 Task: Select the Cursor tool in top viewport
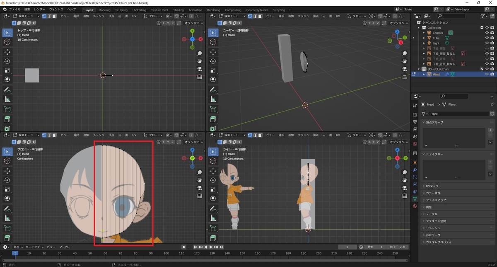pos(7,42)
